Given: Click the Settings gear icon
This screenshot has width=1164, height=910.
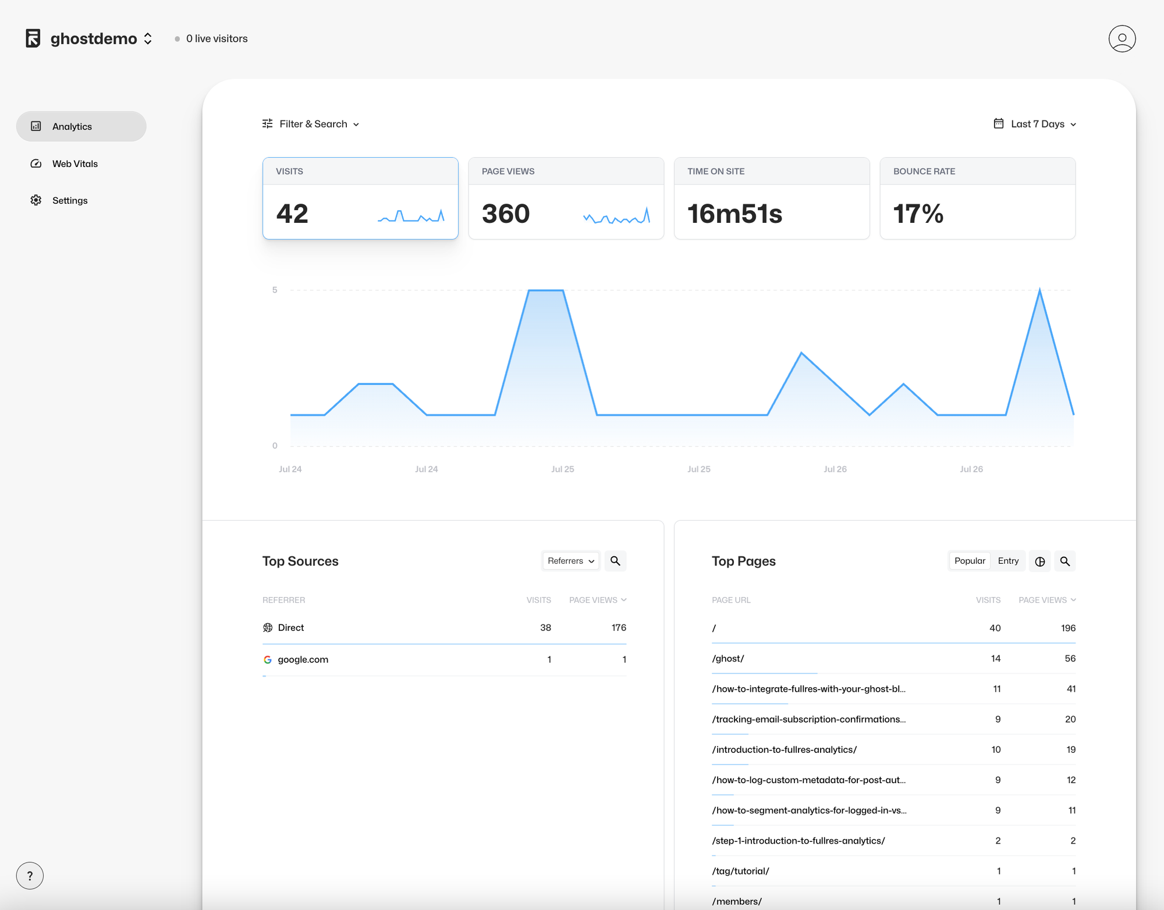Looking at the screenshot, I should pyautogui.click(x=36, y=200).
